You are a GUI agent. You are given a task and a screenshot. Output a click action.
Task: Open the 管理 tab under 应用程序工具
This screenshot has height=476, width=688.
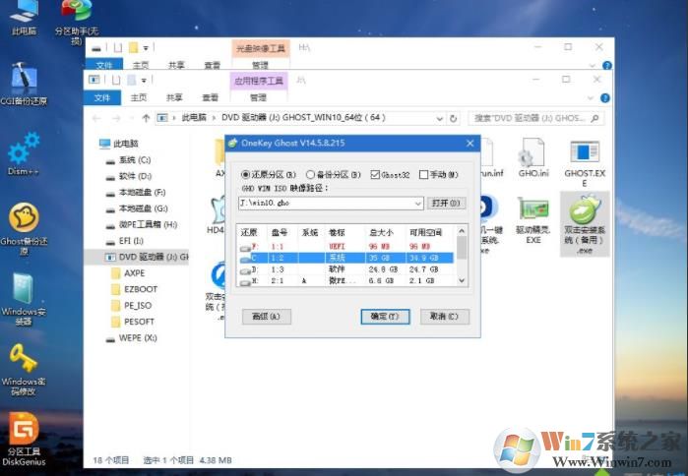[x=259, y=97]
